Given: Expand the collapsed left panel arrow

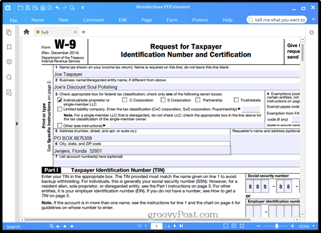Looking at the screenshot, I should [x=17, y=124].
